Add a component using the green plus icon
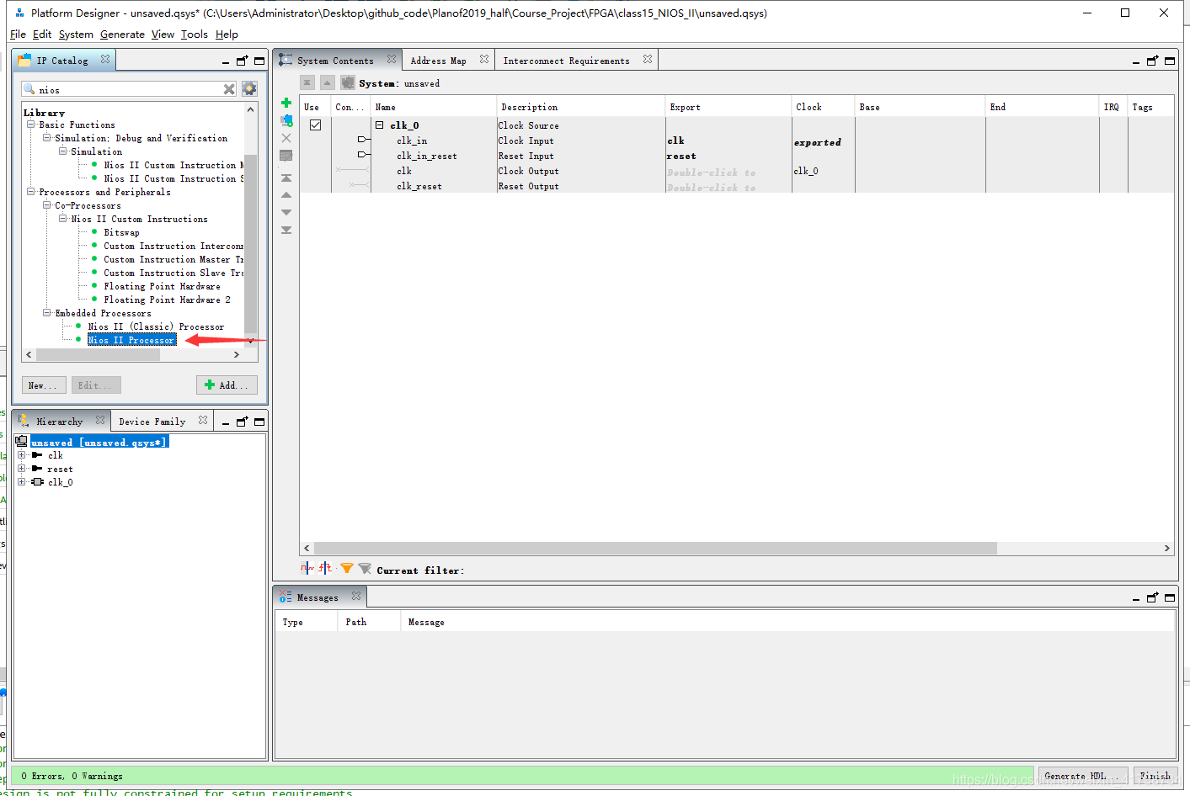Viewport: 1190px width, 796px height. click(286, 103)
